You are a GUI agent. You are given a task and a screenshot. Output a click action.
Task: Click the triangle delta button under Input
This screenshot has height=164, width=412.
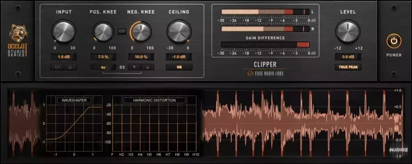point(70,67)
